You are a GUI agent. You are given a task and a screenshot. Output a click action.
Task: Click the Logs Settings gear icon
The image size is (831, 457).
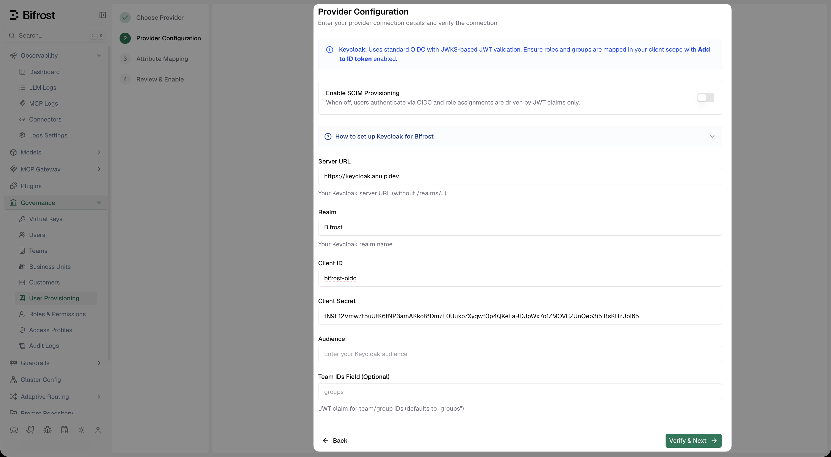coord(22,135)
